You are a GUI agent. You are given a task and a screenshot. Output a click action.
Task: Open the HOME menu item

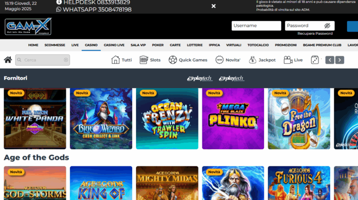pyautogui.click(x=33, y=45)
